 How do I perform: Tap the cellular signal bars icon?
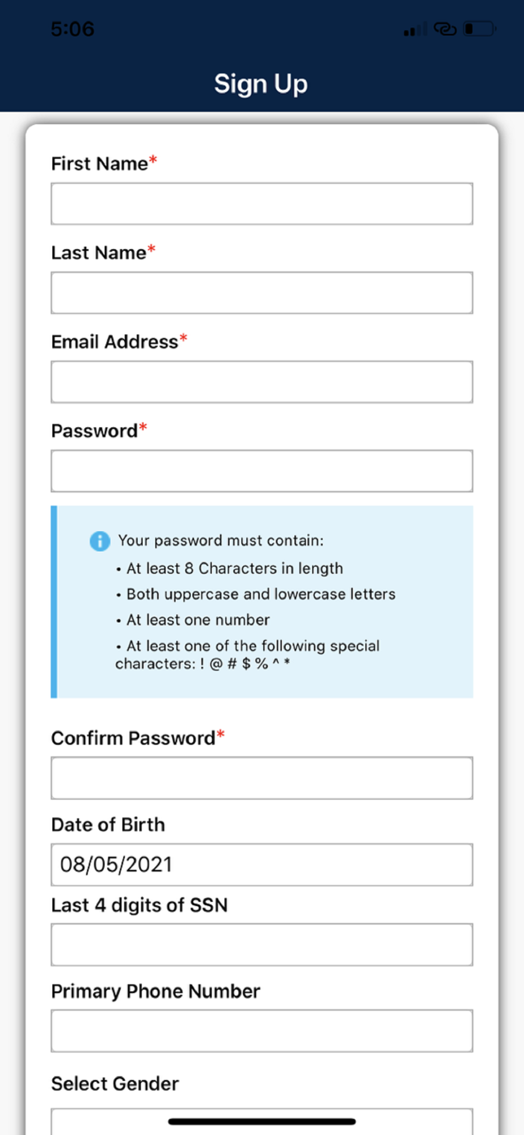415,30
